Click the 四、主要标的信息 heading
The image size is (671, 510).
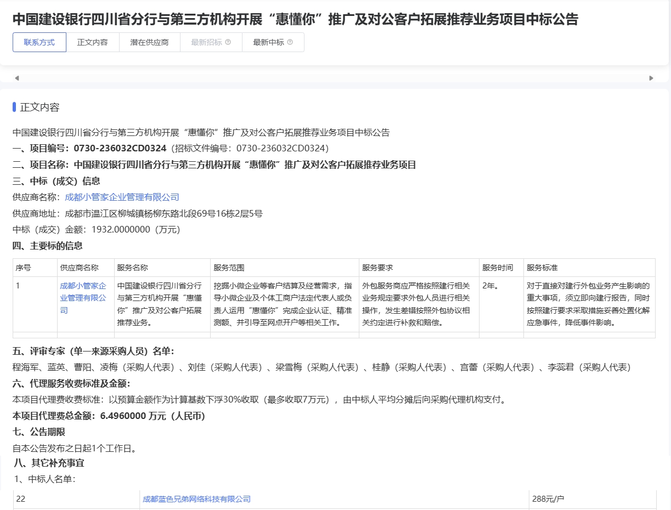click(x=48, y=246)
